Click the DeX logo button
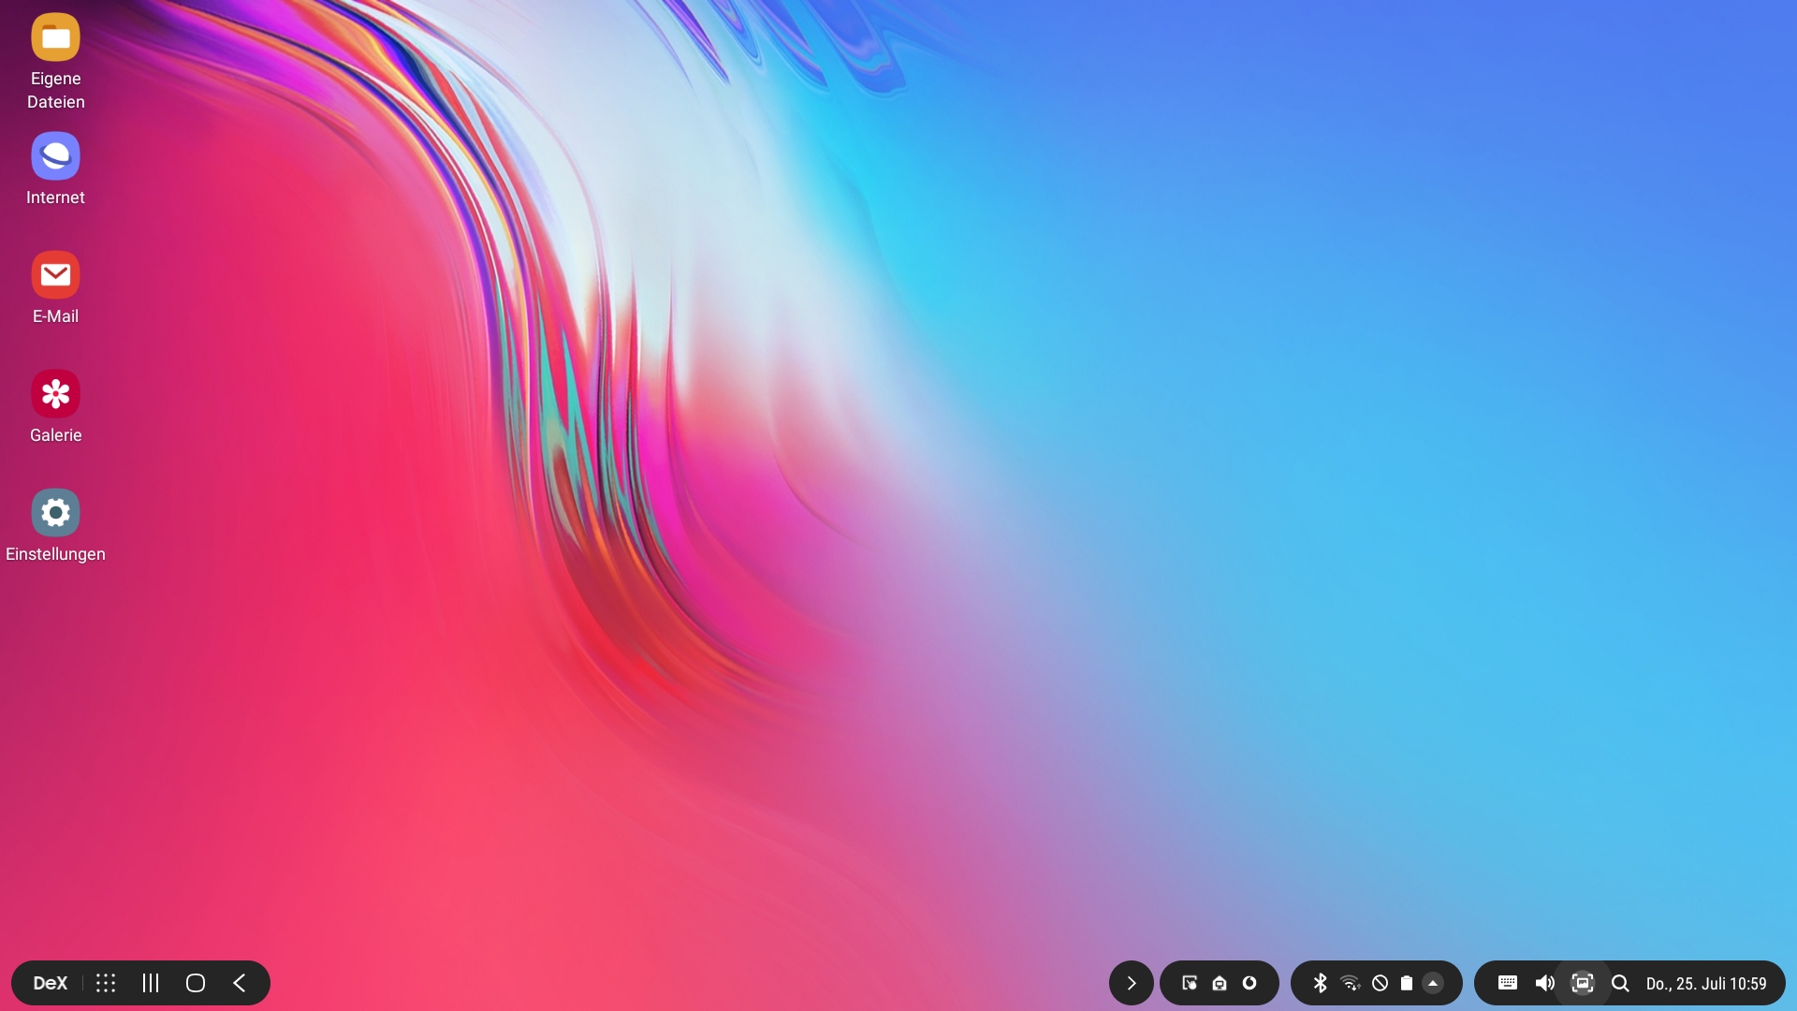Screen dimensions: 1797x1011 click(51, 983)
